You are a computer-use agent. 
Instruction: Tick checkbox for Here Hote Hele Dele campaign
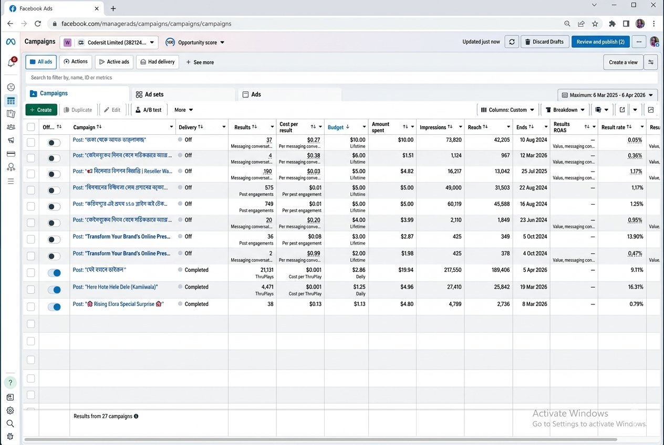[31, 289]
